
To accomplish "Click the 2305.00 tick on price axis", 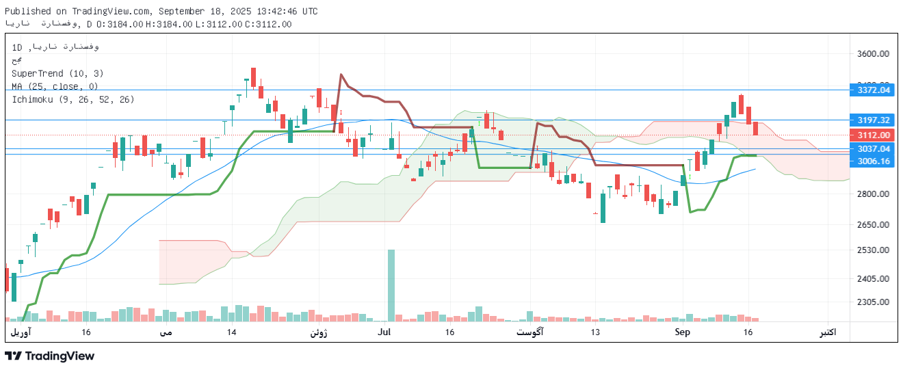I will (x=874, y=302).
